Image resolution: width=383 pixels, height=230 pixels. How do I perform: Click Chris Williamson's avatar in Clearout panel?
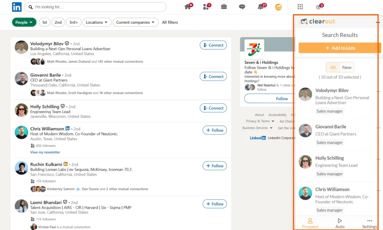305,193
